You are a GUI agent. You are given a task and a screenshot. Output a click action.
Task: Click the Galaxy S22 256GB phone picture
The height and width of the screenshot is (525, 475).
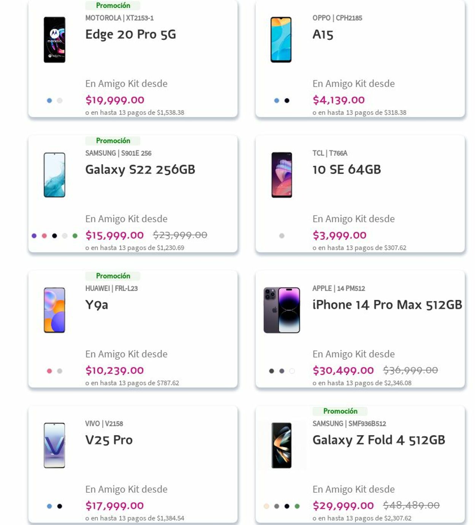coord(54,175)
